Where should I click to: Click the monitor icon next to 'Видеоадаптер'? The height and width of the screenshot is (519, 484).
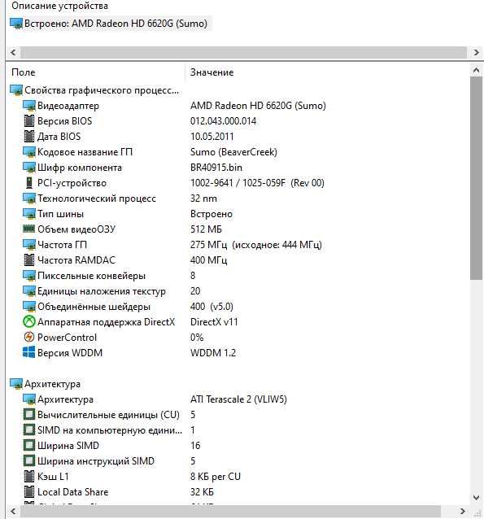coord(29,106)
